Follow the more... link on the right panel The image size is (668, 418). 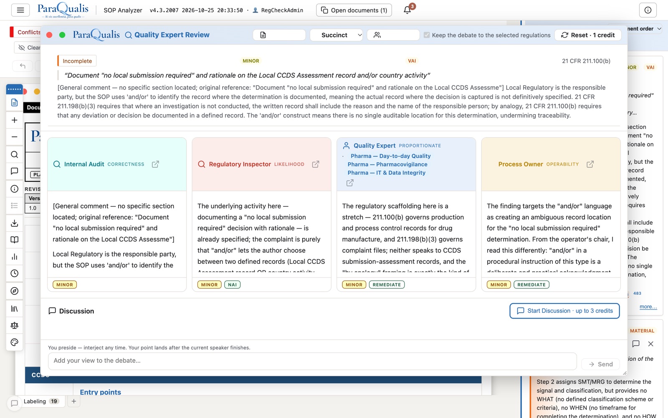[648, 306]
